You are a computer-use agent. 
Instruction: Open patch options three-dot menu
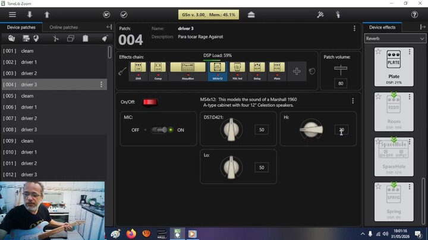[x=354, y=28]
